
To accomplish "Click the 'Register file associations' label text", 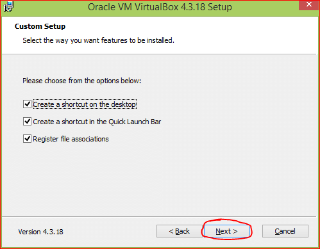I will click(71, 139).
